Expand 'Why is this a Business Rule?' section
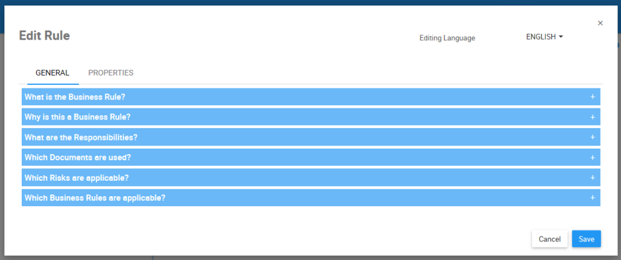Viewport: 621px width, 260px height. (x=78, y=117)
